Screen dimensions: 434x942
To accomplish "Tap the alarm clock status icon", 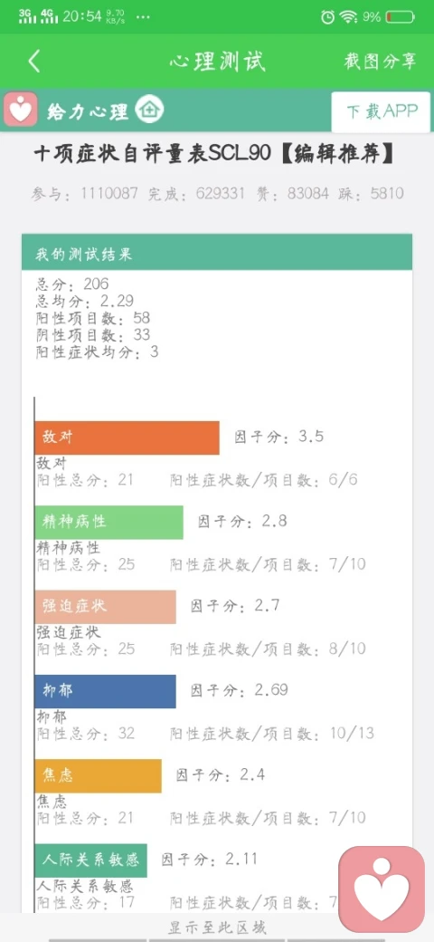I will pyautogui.click(x=327, y=17).
